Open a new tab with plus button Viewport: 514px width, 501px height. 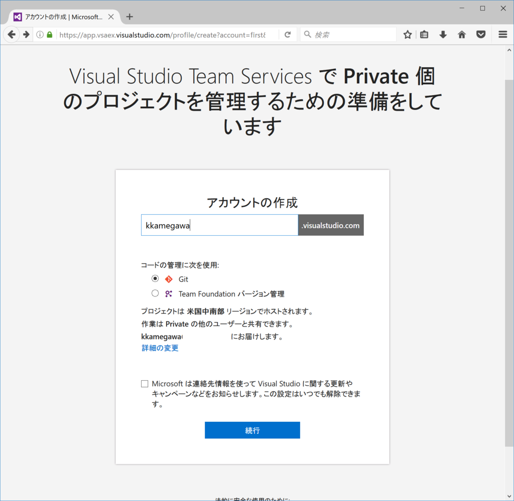coord(130,17)
